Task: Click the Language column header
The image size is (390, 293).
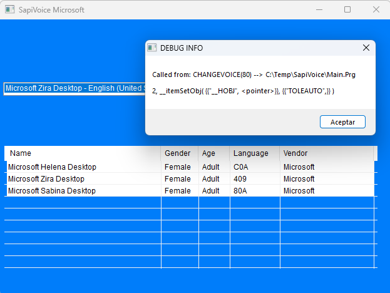Action: (255, 153)
